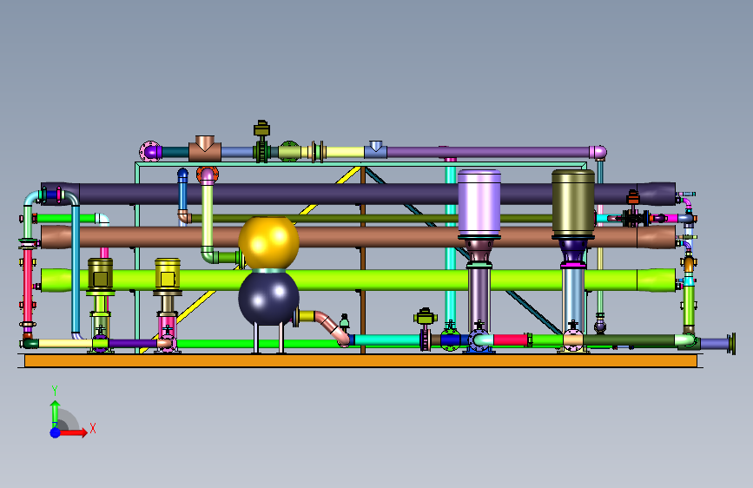Select the cyan pipe segment on bottom line
The height and width of the screenshot is (488, 753).
(387, 340)
